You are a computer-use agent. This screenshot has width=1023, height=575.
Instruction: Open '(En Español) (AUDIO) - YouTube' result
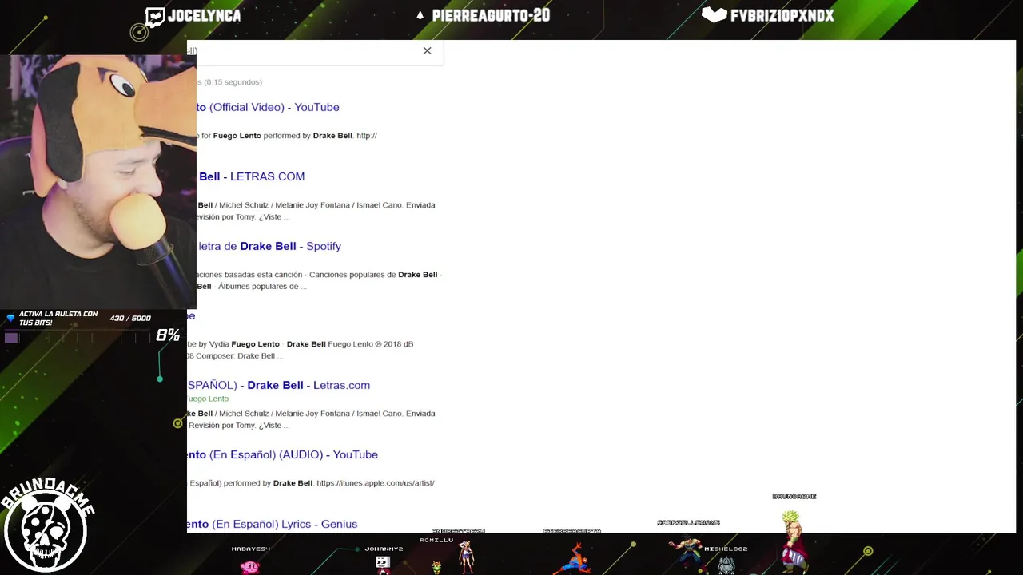[x=282, y=454]
